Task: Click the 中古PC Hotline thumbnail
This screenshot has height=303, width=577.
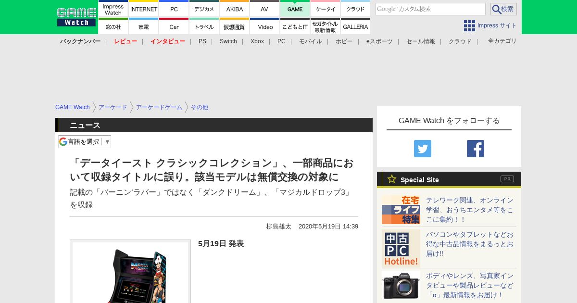Action: click(x=401, y=248)
